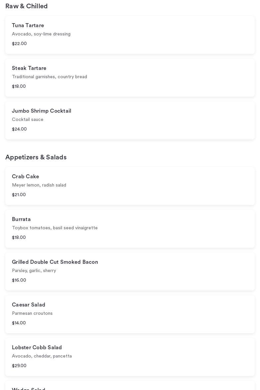Click the $16.00 smoked bacon price
The width and height of the screenshot is (260, 390).
[x=19, y=280]
